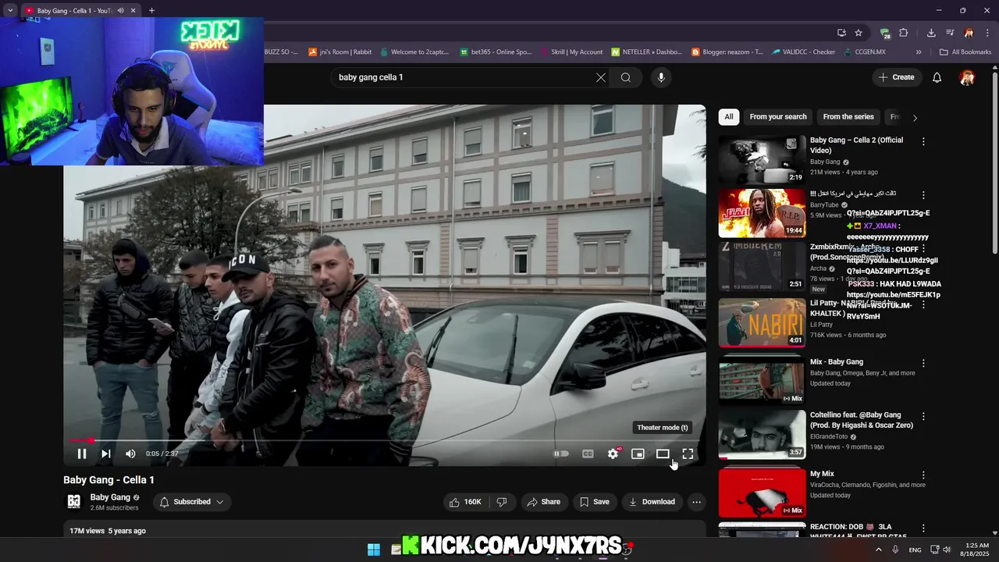Viewport: 999px width, 562px height.
Task: Download the video
Action: [652, 502]
